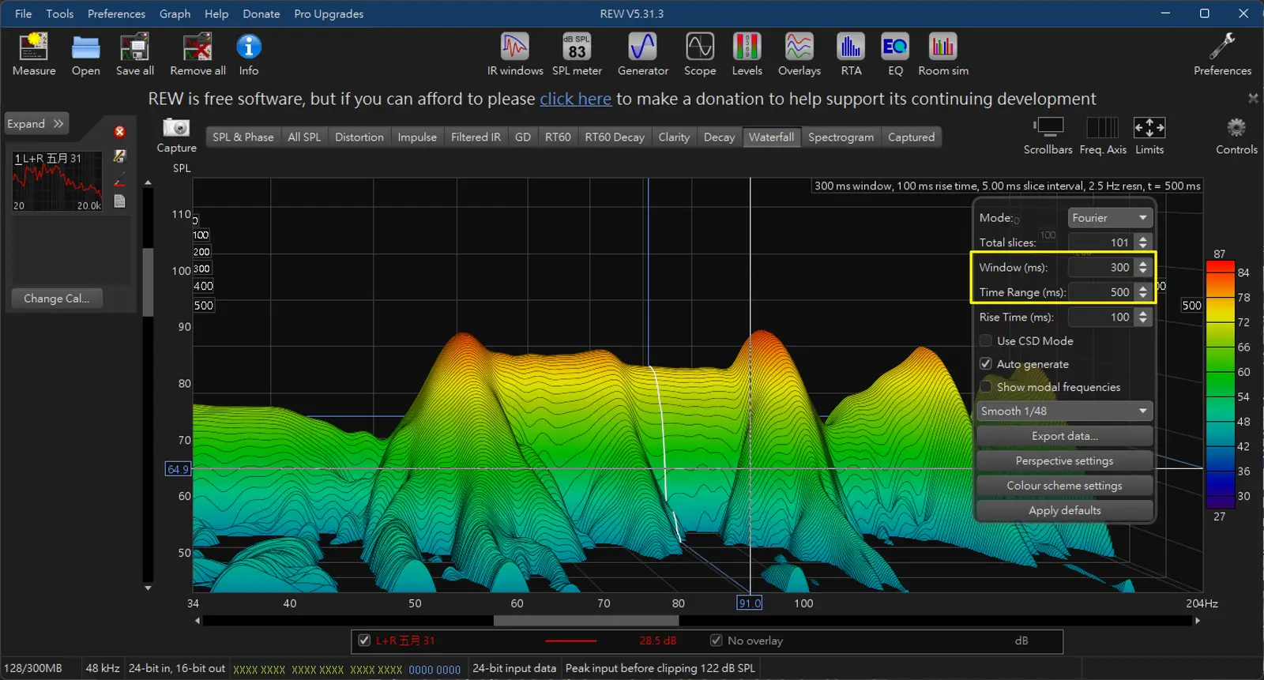Click the Save all icon
This screenshot has width=1264, height=680.
coord(134,47)
